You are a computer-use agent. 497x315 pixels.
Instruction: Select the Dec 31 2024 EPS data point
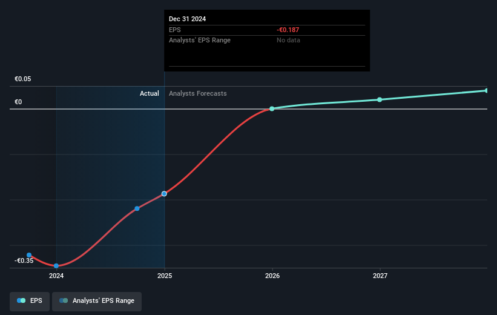coord(164,194)
